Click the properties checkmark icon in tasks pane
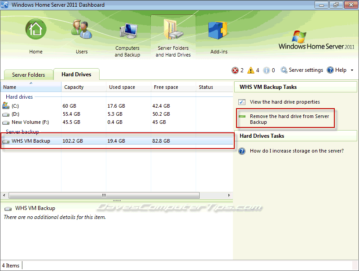Screen dimensions: 359x271 click(242, 102)
